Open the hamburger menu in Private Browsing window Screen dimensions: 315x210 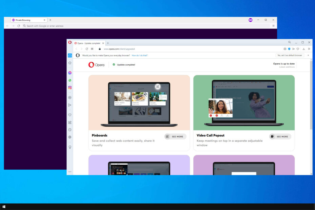coord(273,26)
